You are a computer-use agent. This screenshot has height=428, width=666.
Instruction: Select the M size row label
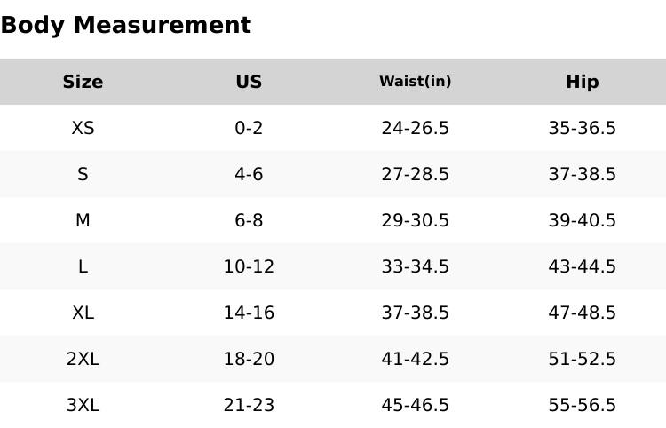[x=83, y=220]
